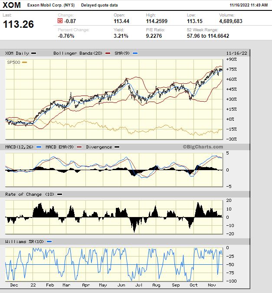Click the Dec month axis label
This screenshot has height=293, width=272.
(14, 285)
